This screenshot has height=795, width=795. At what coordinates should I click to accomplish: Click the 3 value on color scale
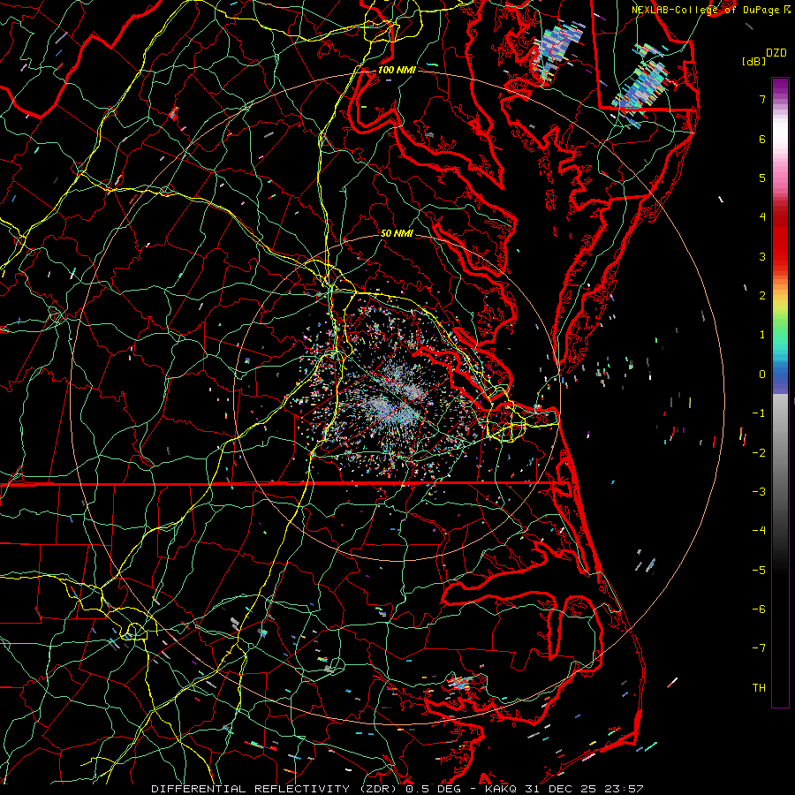tap(762, 256)
